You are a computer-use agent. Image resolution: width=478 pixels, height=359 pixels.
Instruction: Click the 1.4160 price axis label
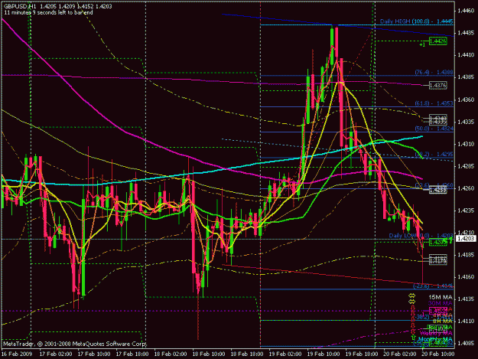[466, 277]
